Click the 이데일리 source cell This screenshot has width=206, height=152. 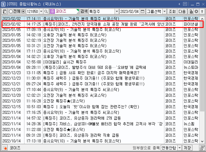pos(191,62)
